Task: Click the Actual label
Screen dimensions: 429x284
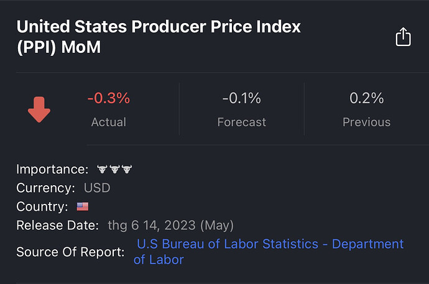Action: (108, 122)
